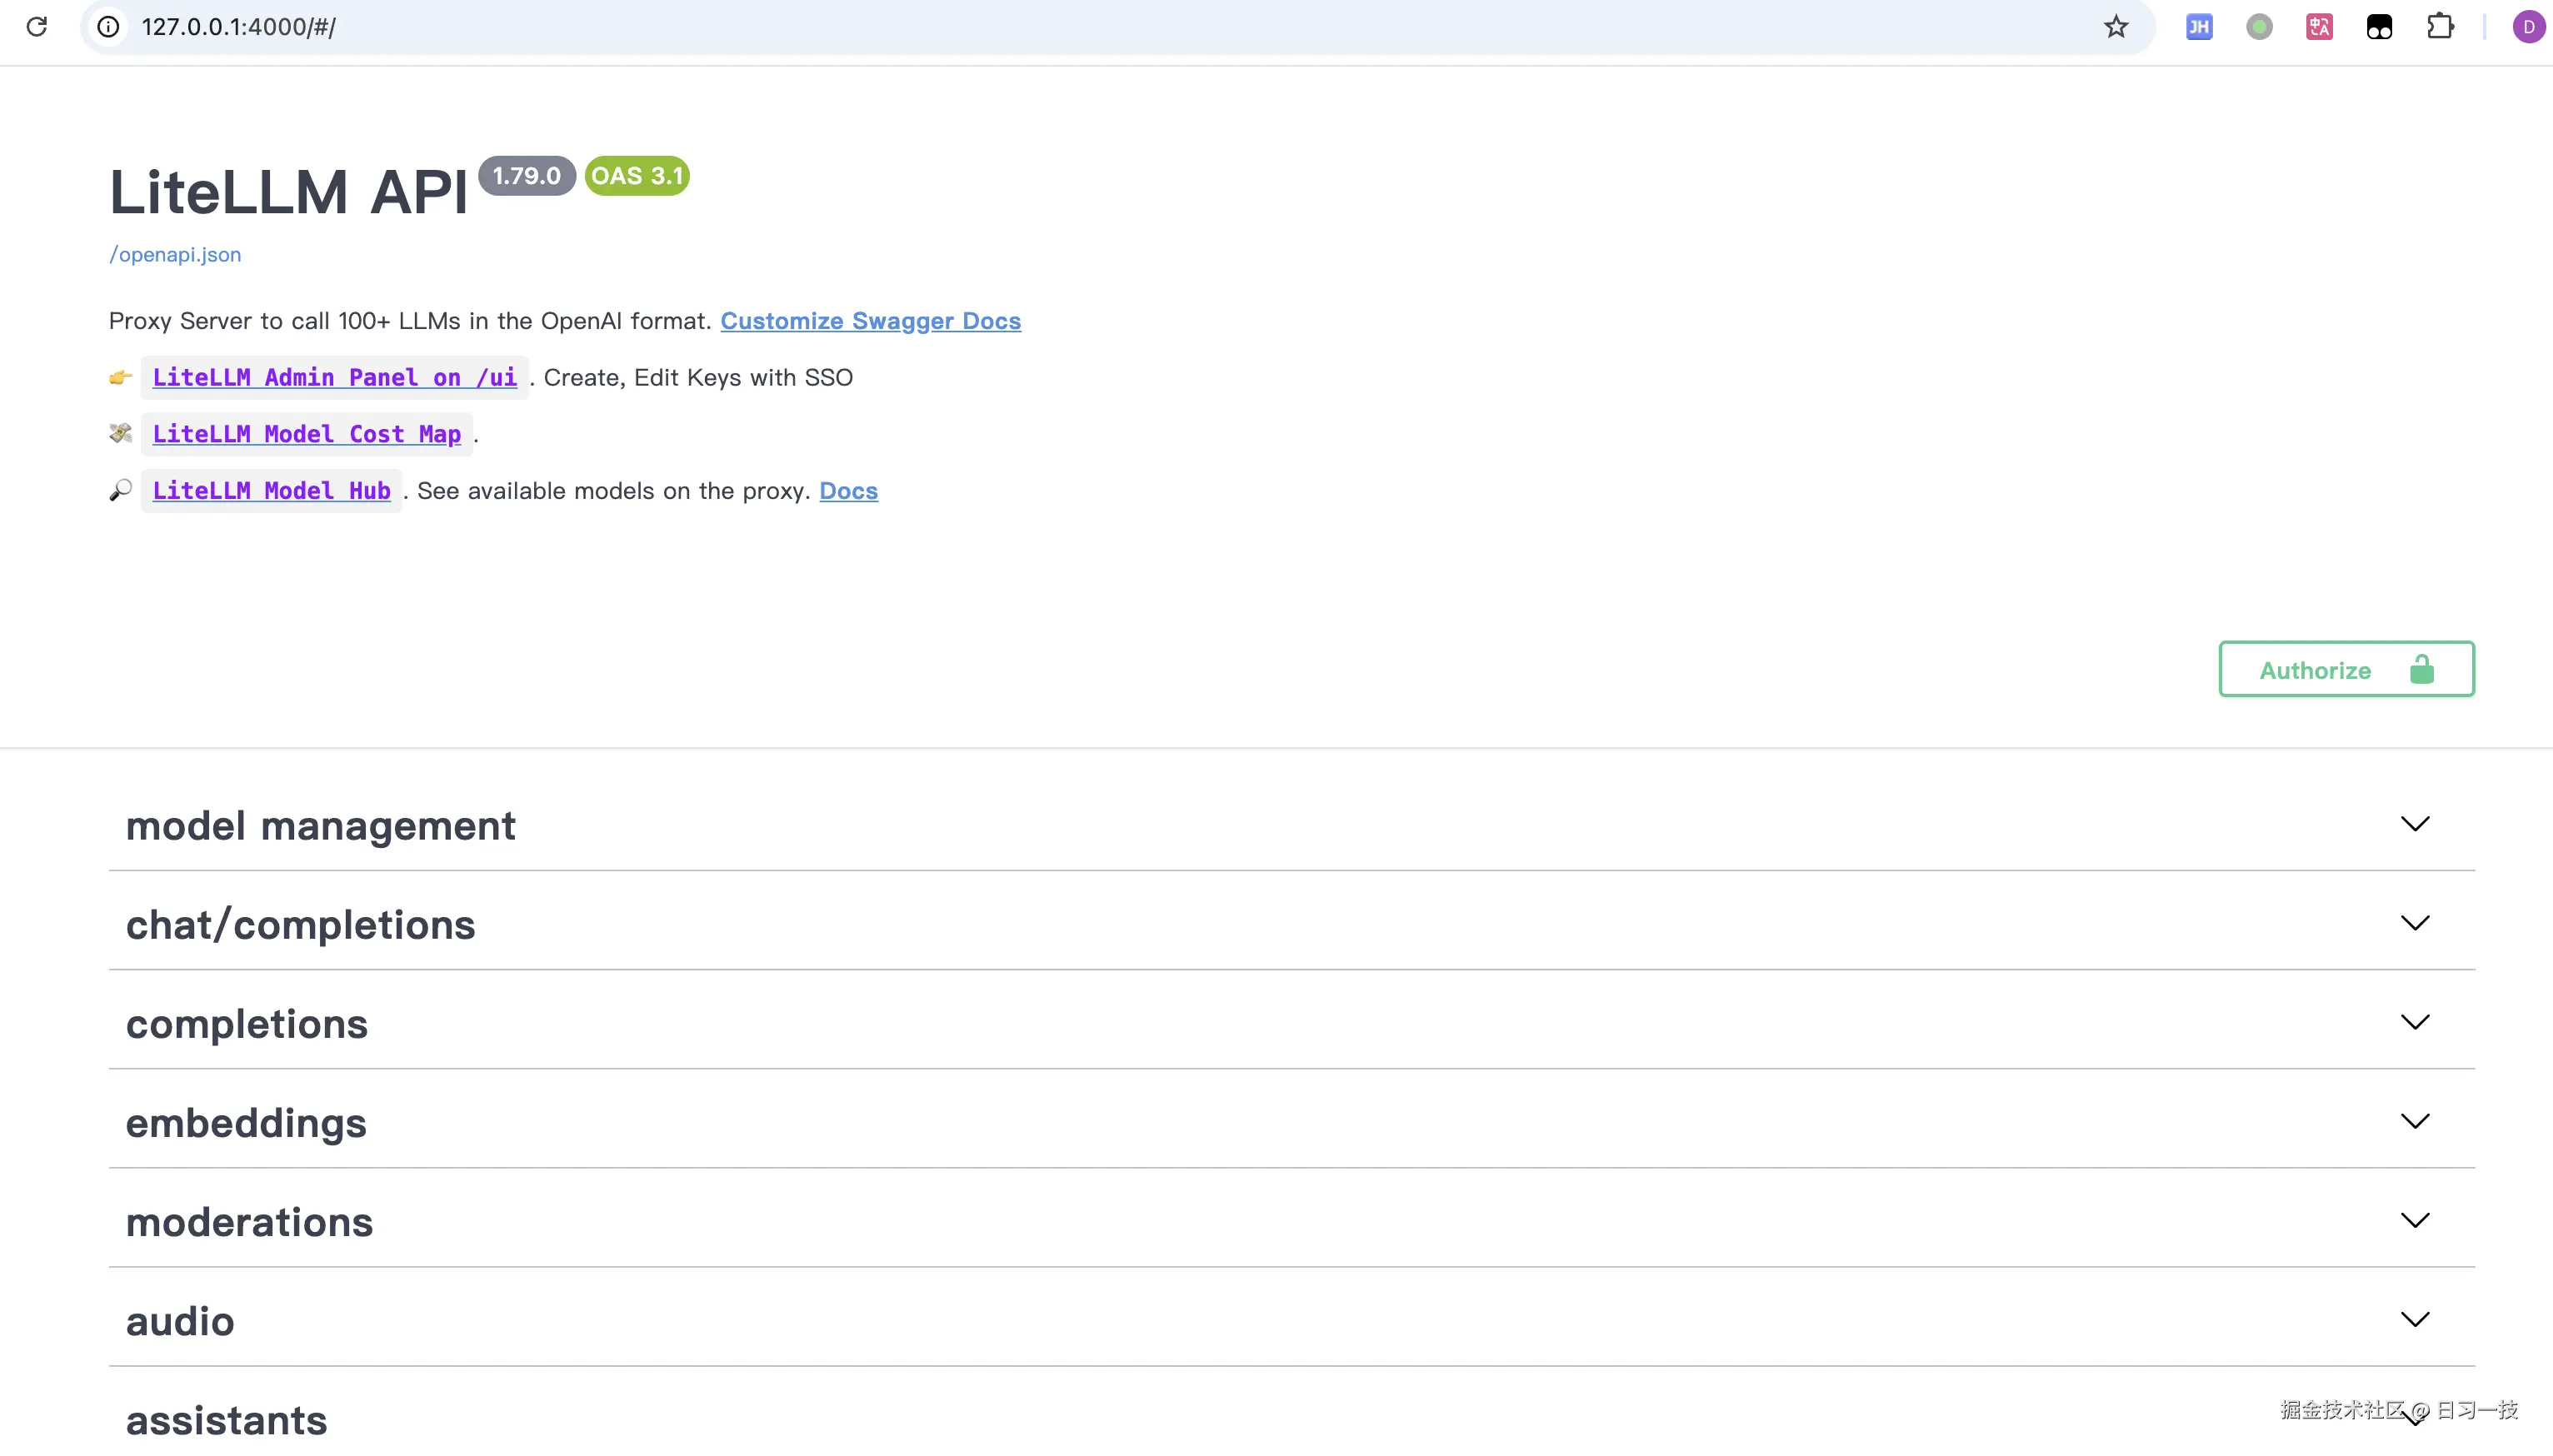The width and height of the screenshot is (2553, 1456).
Task: Expand the embeddings section chevron
Action: point(2414,1122)
